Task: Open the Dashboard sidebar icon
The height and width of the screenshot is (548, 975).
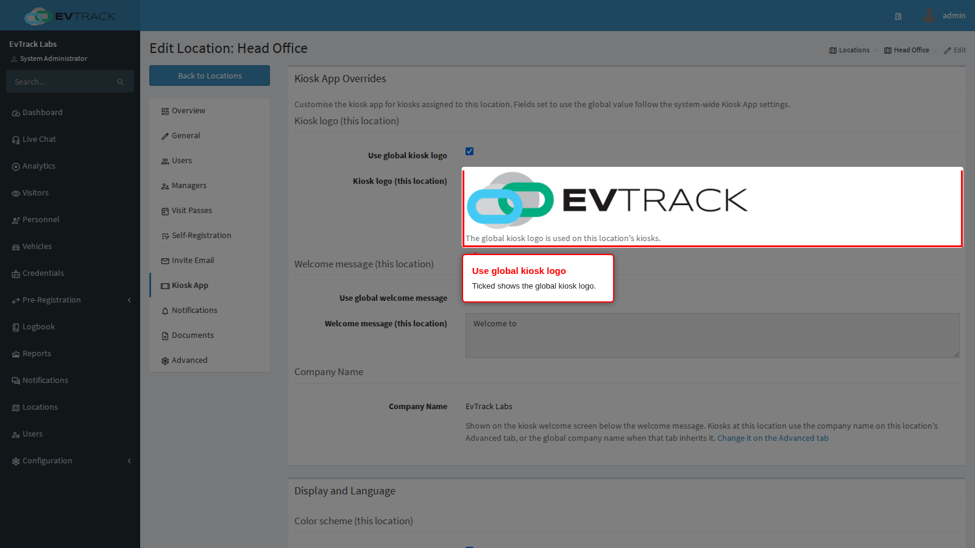Action: click(x=16, y=113)
